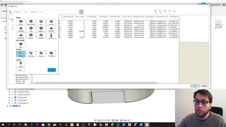The width and height of the screenshot is (226, 127).
Task: Sort by the Surface speed column
Action: click(127, 17)
